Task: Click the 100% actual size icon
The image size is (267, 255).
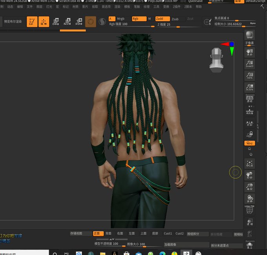Action: tap(250, 75)
